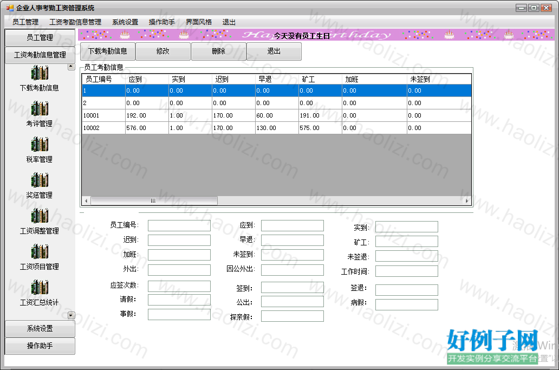Click the table scroll left arrow
Viewport: 559px width, 370px height.
pyautogui.click(x=86, y=200)
